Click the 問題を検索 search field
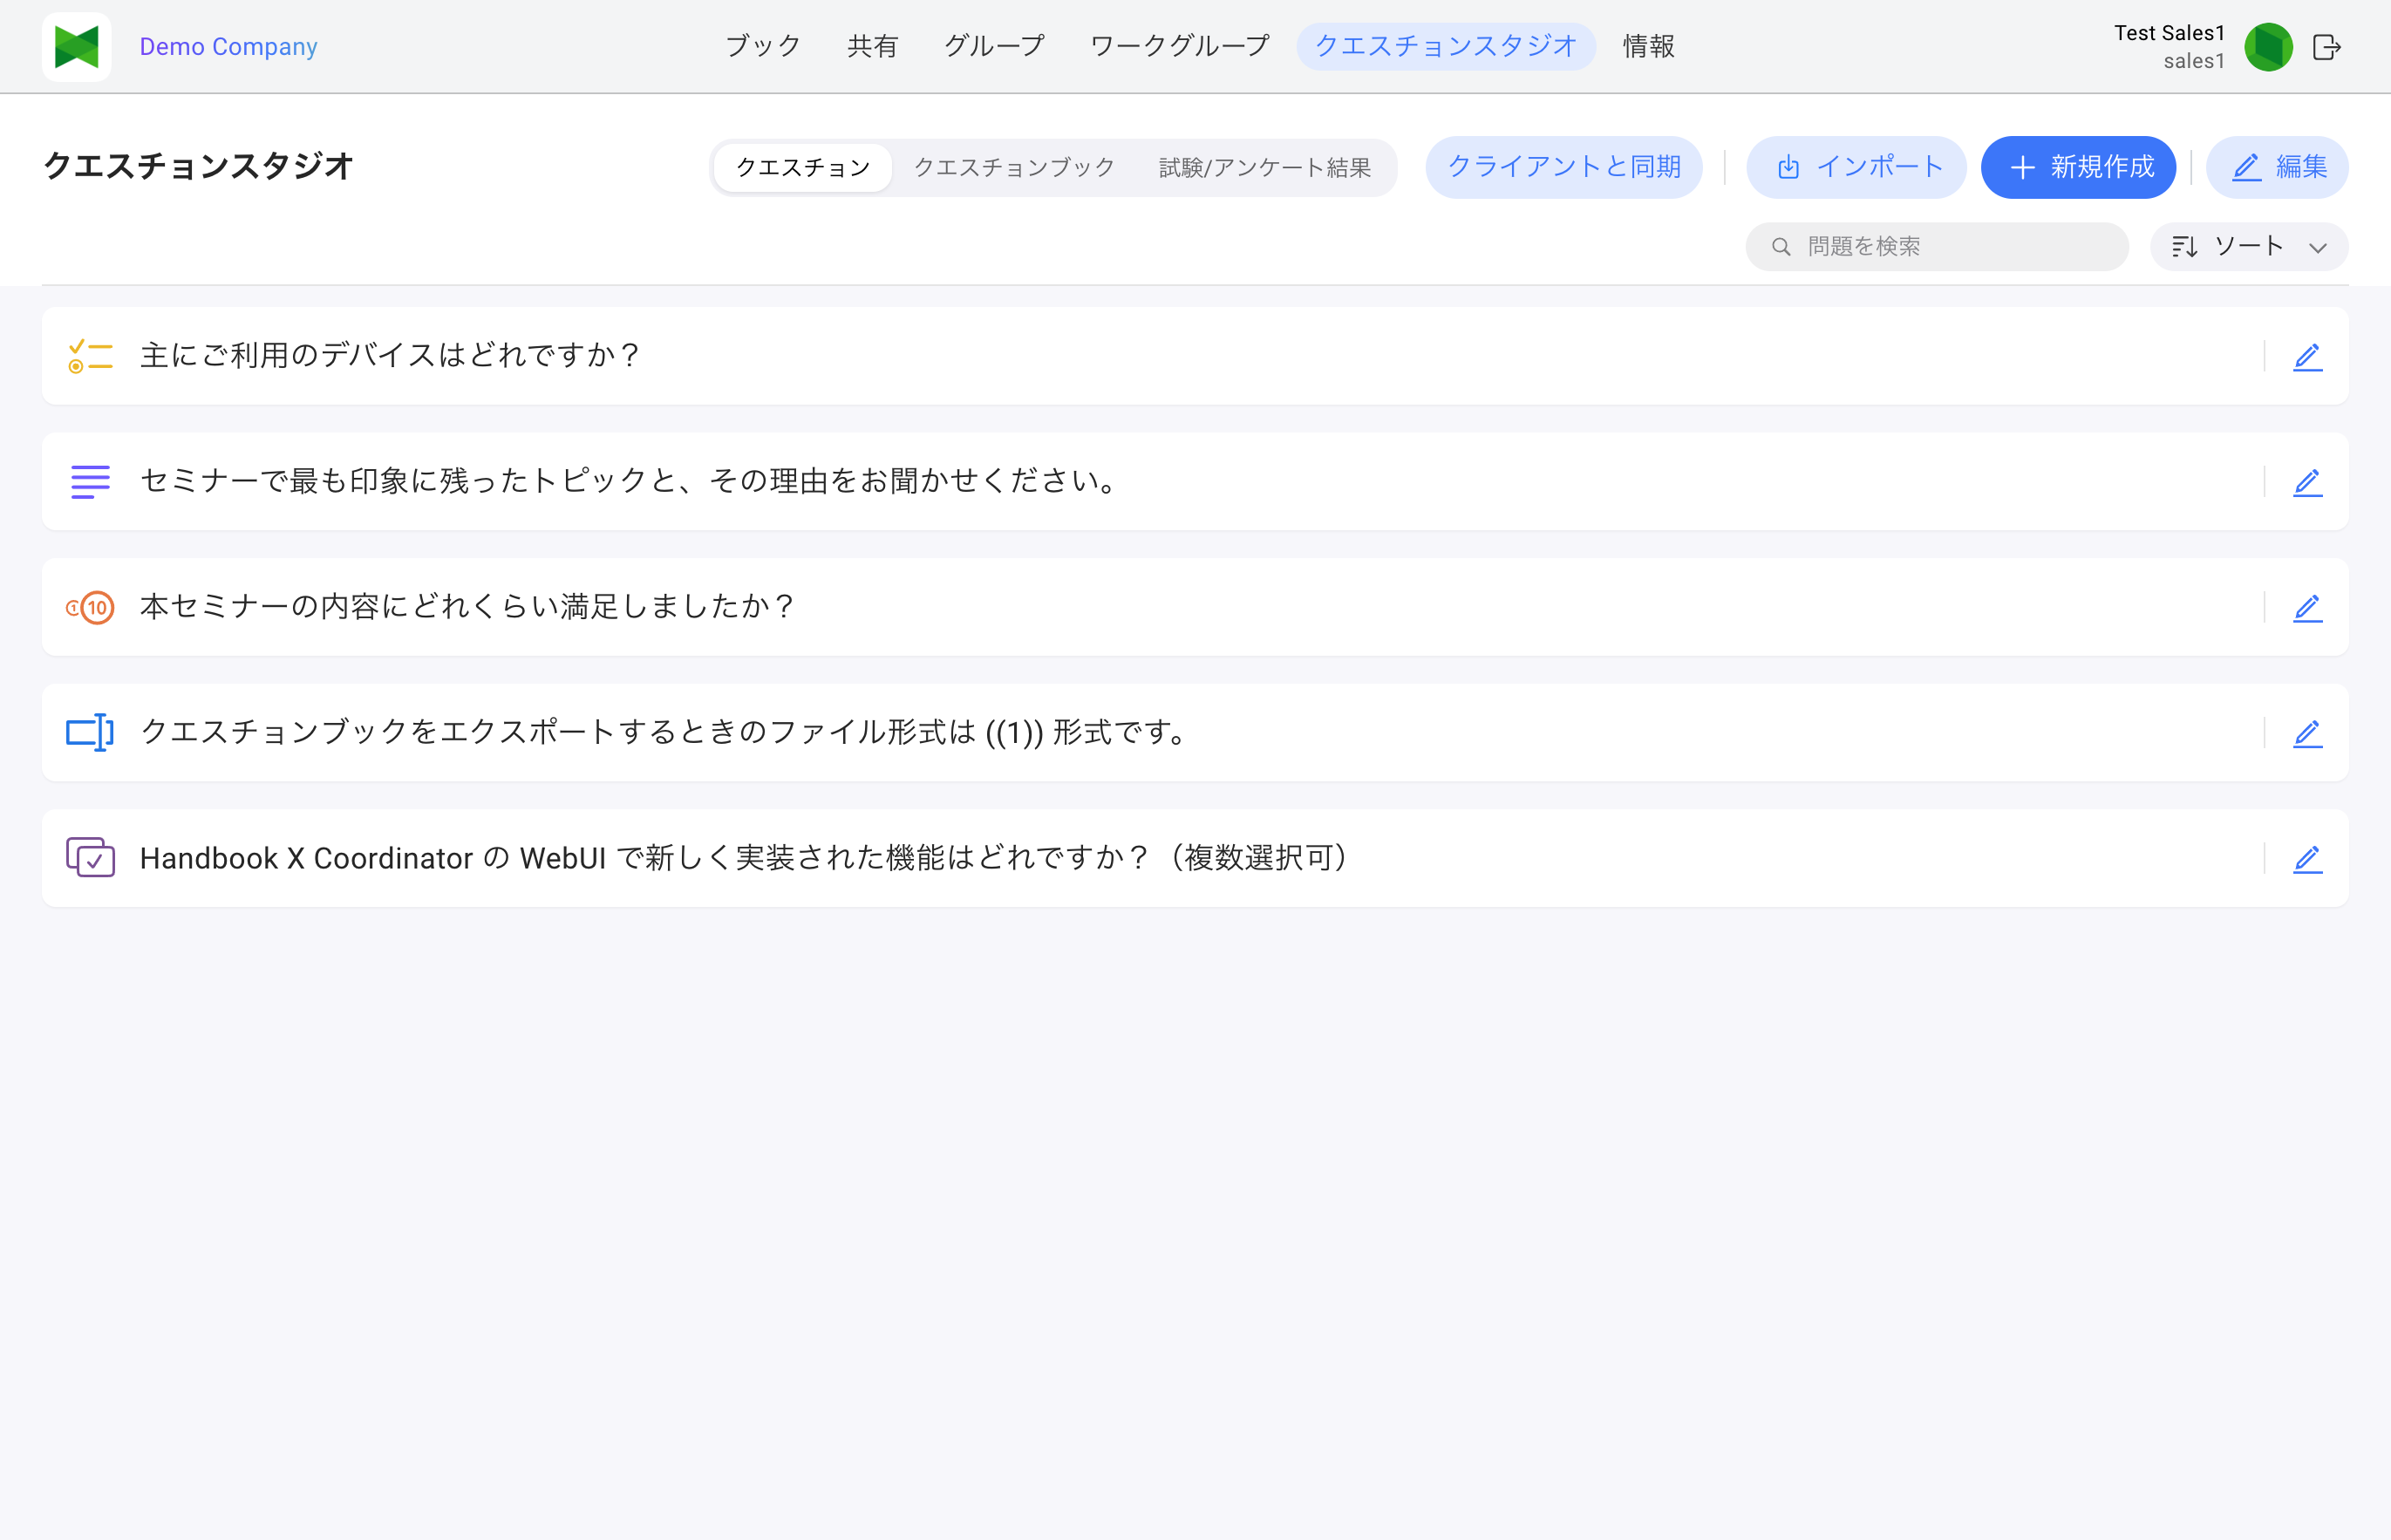Screen dimensions: 2391x1540 point(1937,246)
